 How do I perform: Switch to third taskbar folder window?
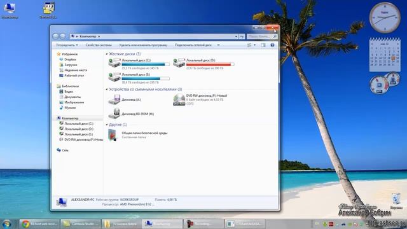click(121, 224)
